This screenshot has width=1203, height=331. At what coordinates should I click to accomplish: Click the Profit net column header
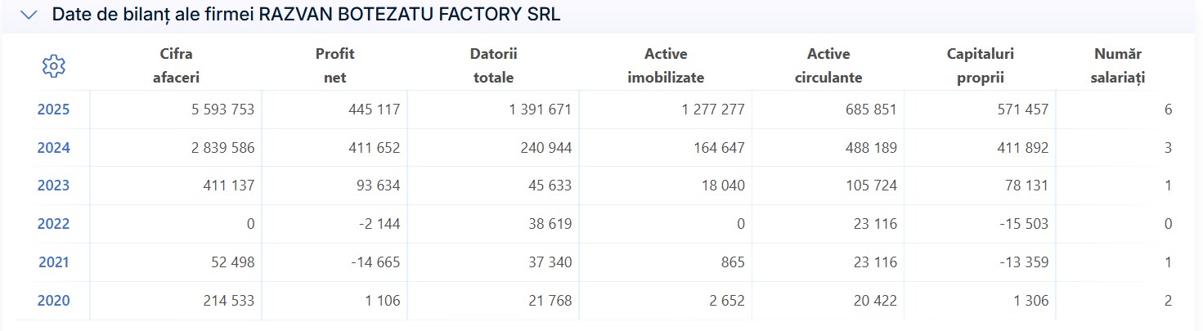tap(334, 66)
